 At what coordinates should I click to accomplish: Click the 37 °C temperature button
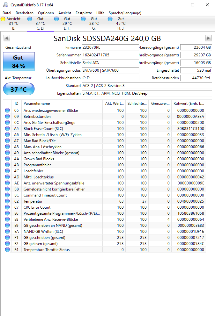pyautogui.click(x=19, y=89)
